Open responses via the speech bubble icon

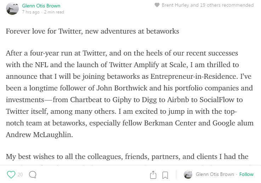point(33,175)
